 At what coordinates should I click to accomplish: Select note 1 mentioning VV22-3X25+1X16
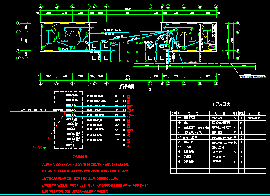pos(85,164)
